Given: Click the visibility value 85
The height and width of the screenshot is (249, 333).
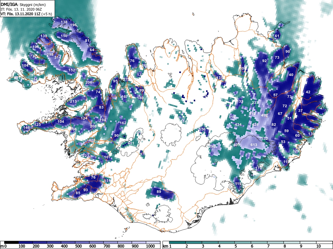Looking at the screenshot, I should point(78,193).
